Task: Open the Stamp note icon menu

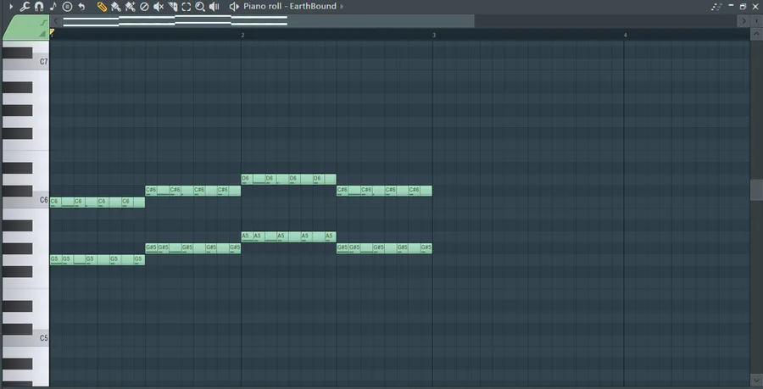Action: tap(53, 7)
